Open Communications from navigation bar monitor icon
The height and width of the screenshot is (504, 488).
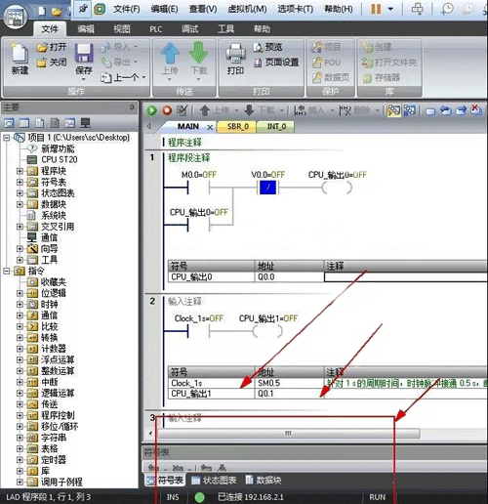86,123
